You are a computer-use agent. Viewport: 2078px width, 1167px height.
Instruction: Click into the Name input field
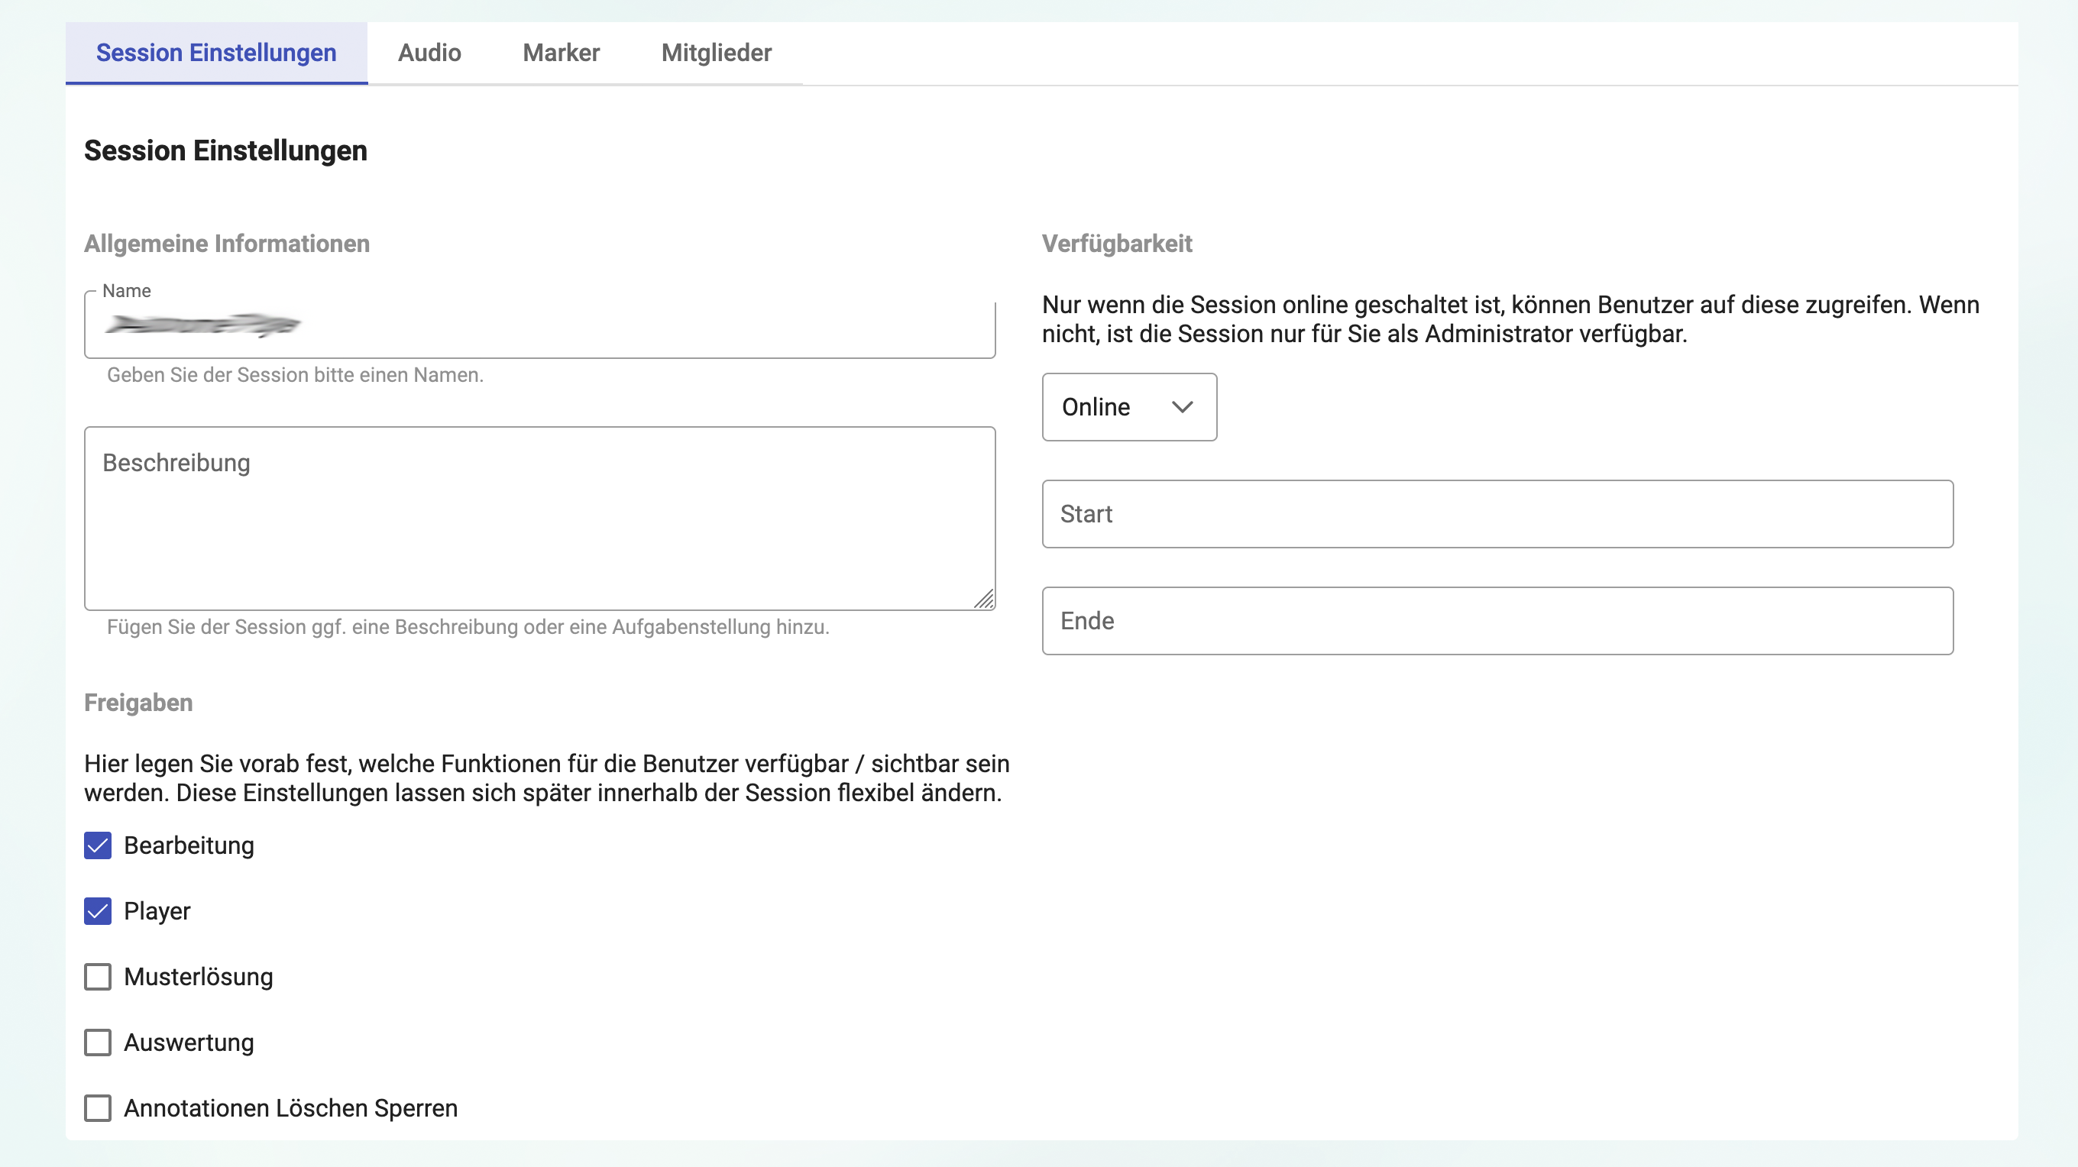539,326
